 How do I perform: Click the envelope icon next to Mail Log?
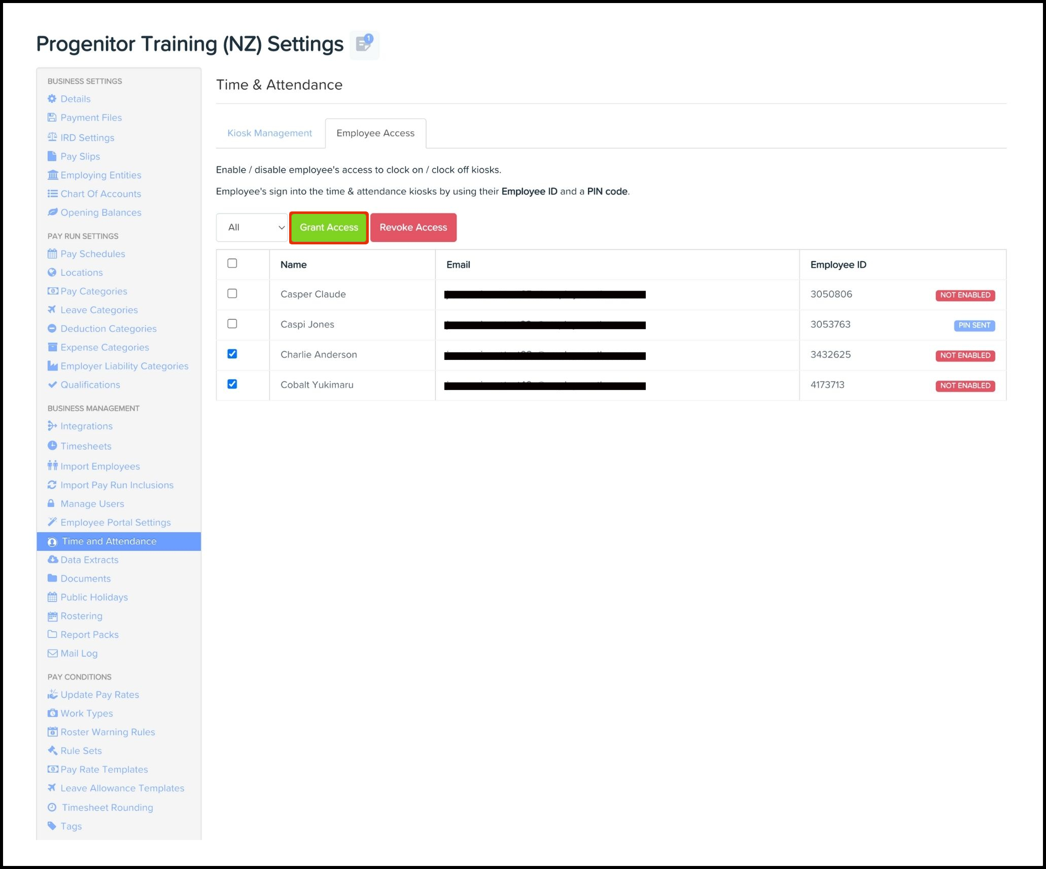click(52, 653)
